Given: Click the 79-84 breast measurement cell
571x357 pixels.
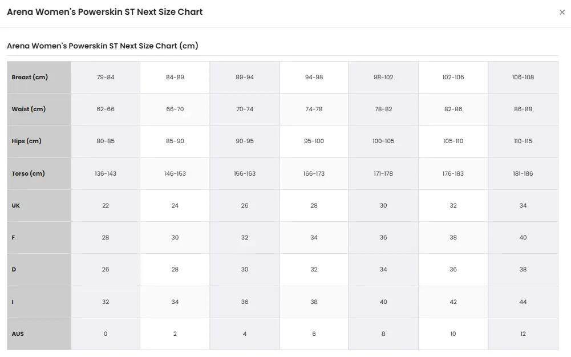Looking at the screenshot, I should tap(105, 77).
